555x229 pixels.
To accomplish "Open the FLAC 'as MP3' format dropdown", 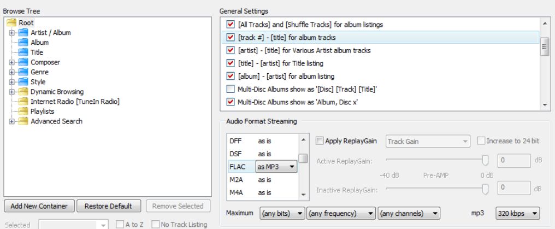I will tap(276, 168).
